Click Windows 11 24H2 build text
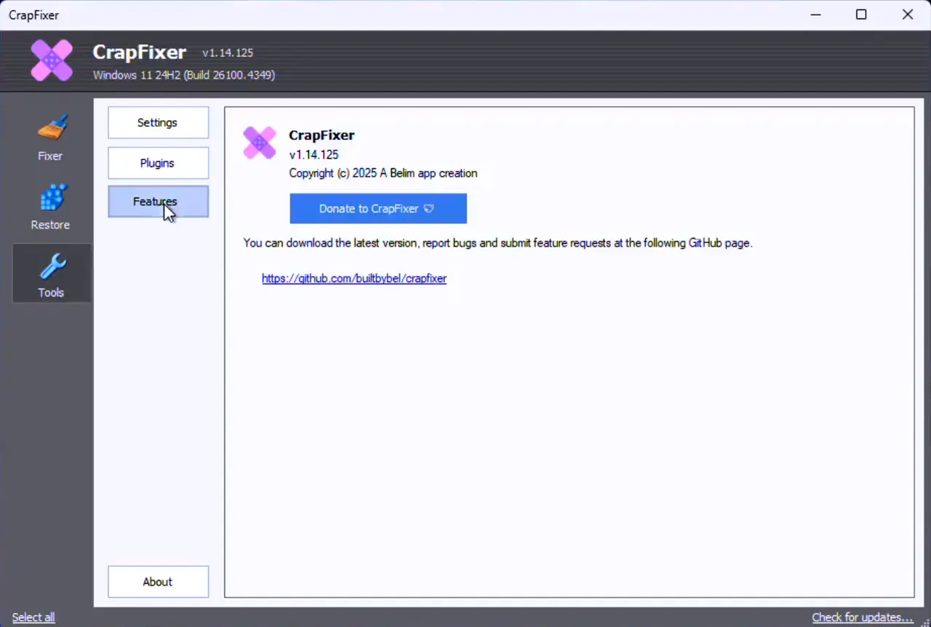Screen dimensions: 931x627 (x=184, y=75)
